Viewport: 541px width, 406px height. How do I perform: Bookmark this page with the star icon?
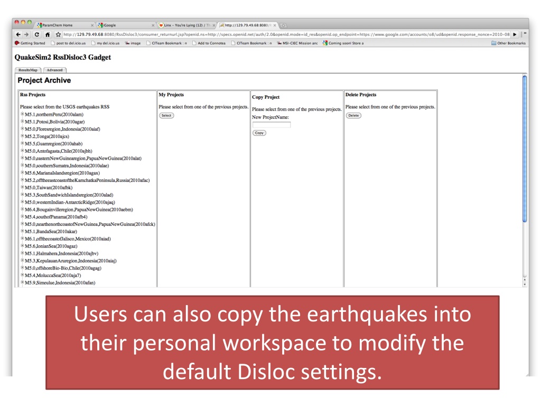(58, 34)
